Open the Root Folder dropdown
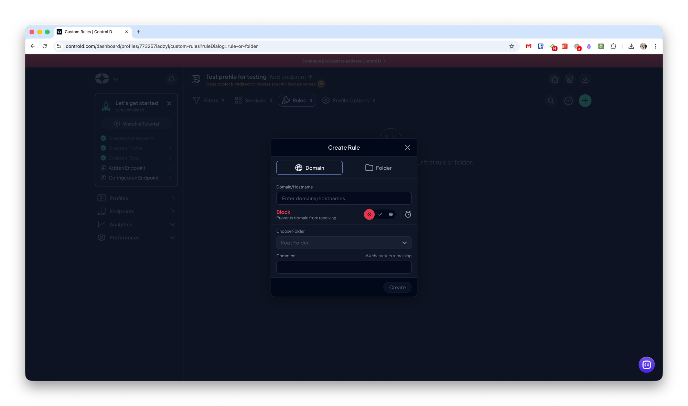 [344, 243]
